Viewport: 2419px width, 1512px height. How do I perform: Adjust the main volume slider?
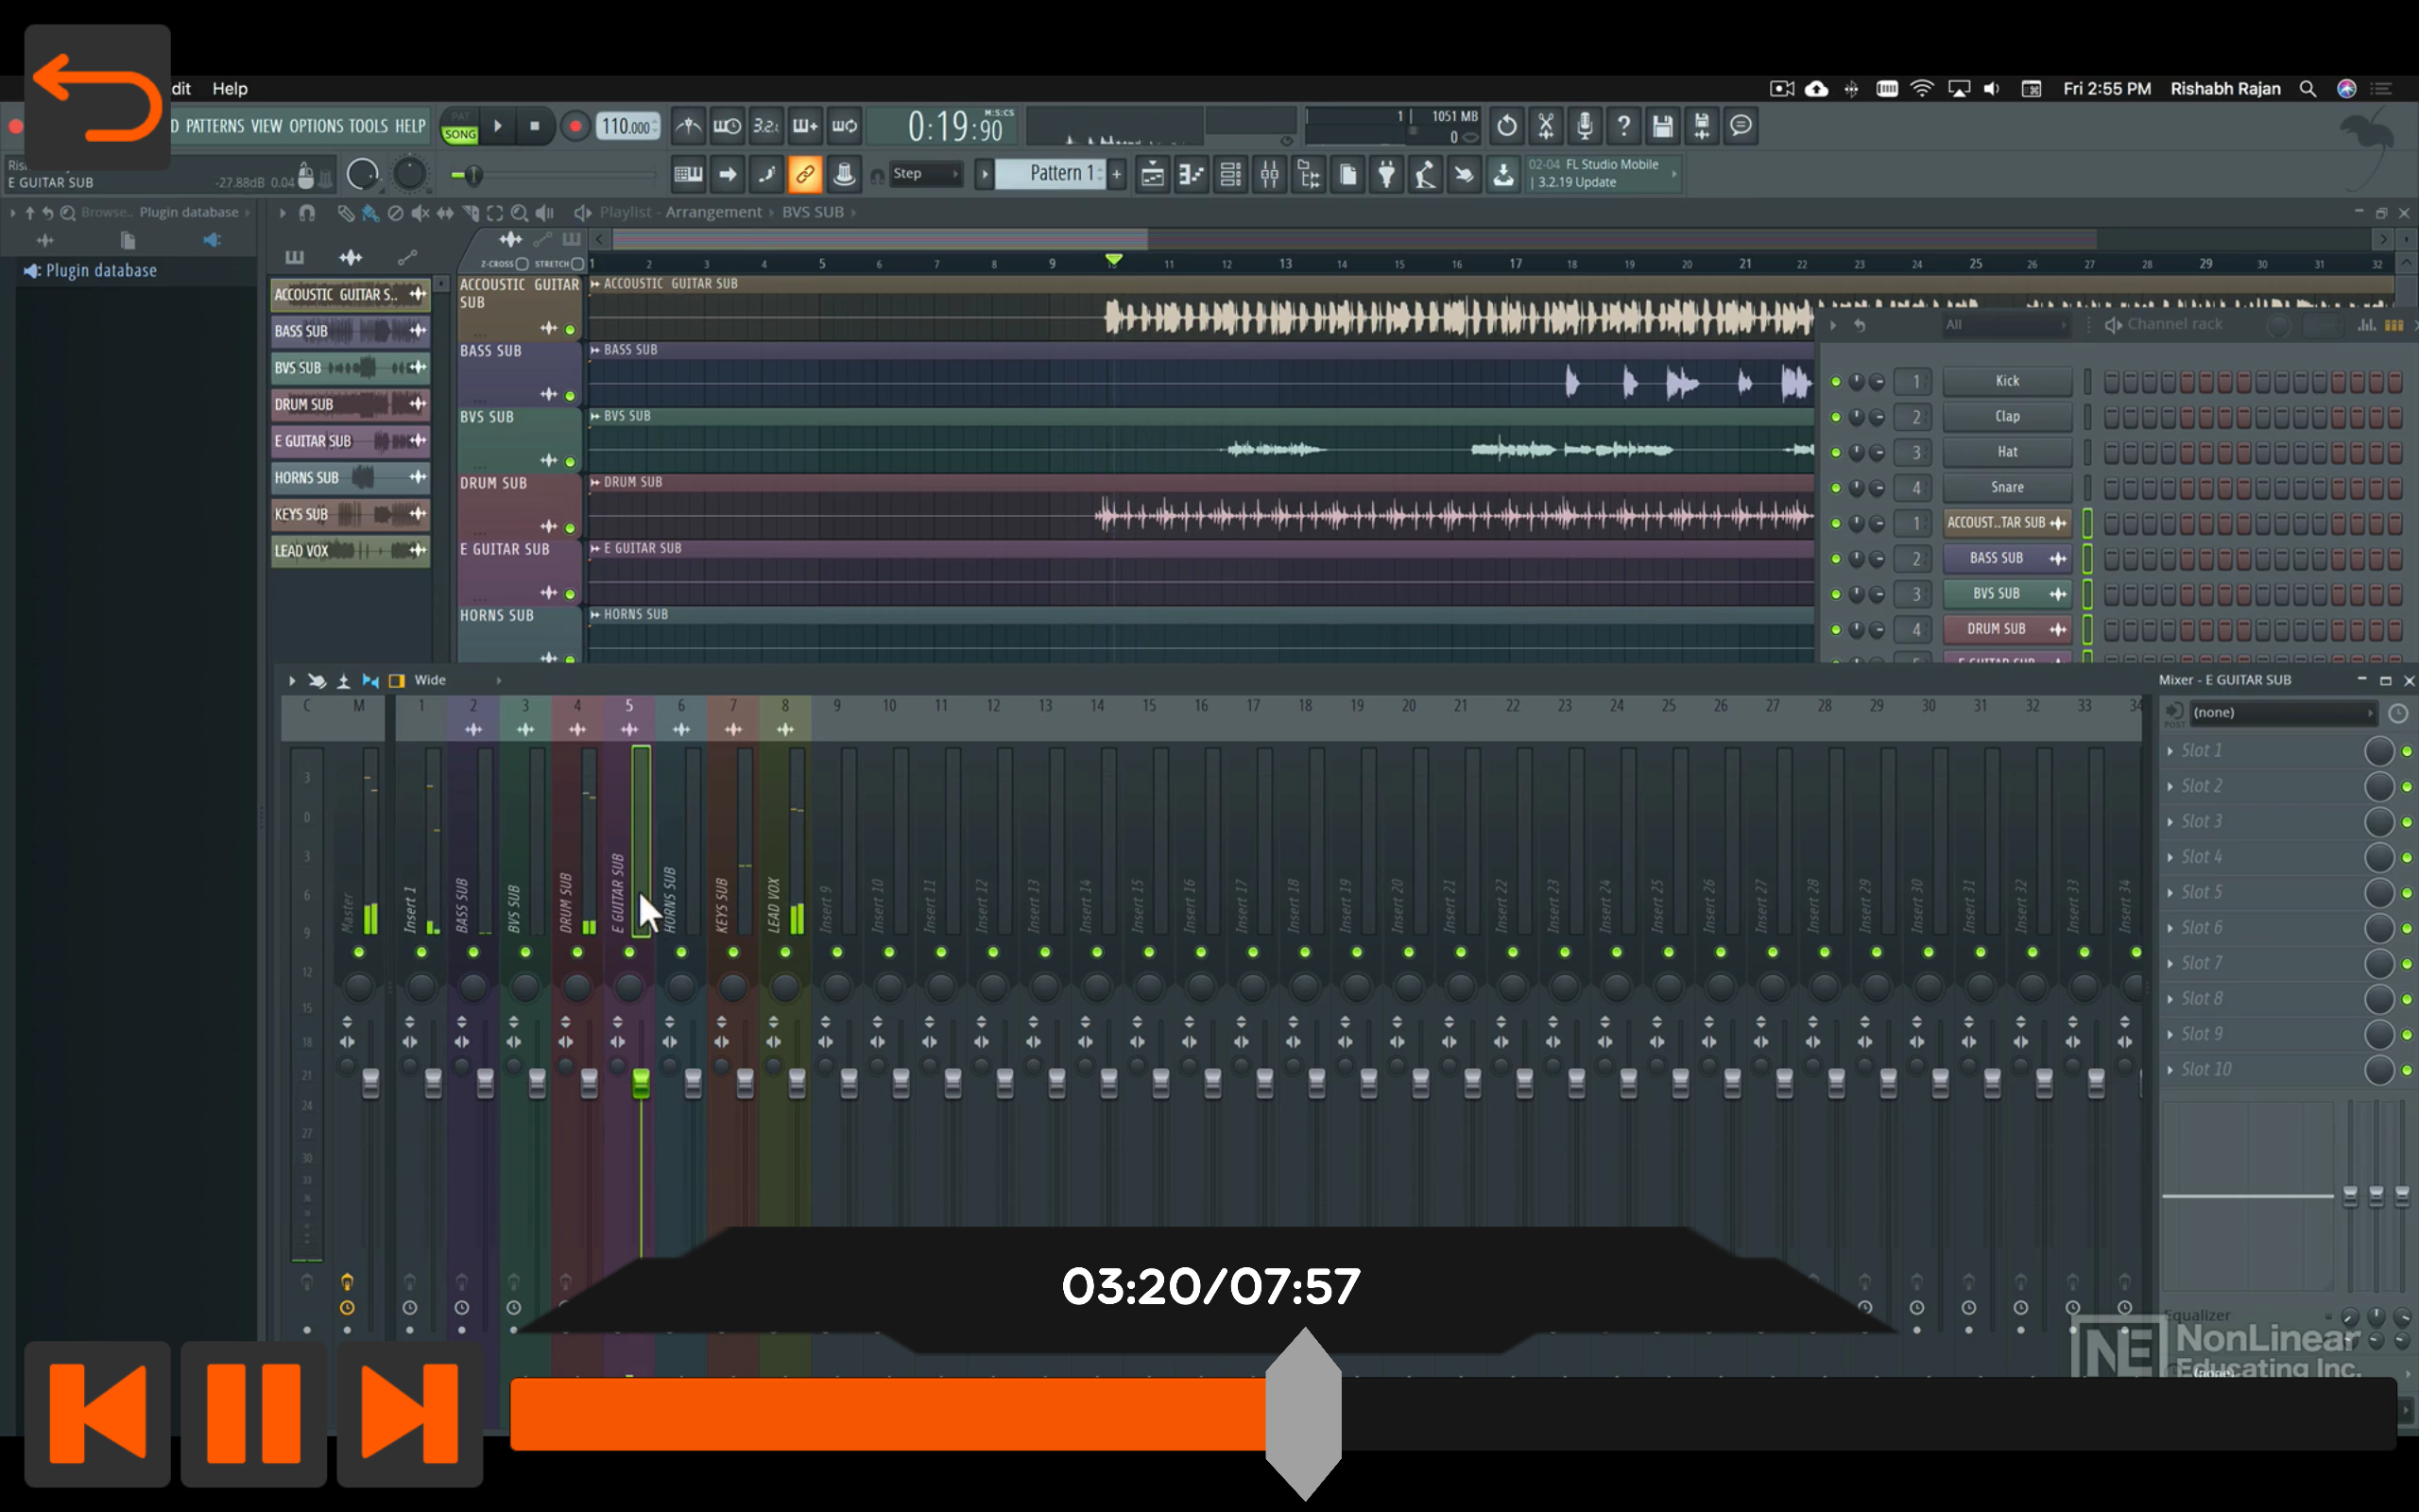pos(472,175)
